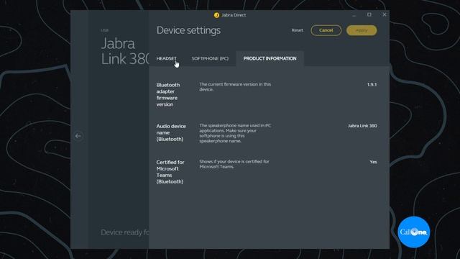Click the Reset link
This screenshot has height=259, width=460.
click(x=297, y=30)
